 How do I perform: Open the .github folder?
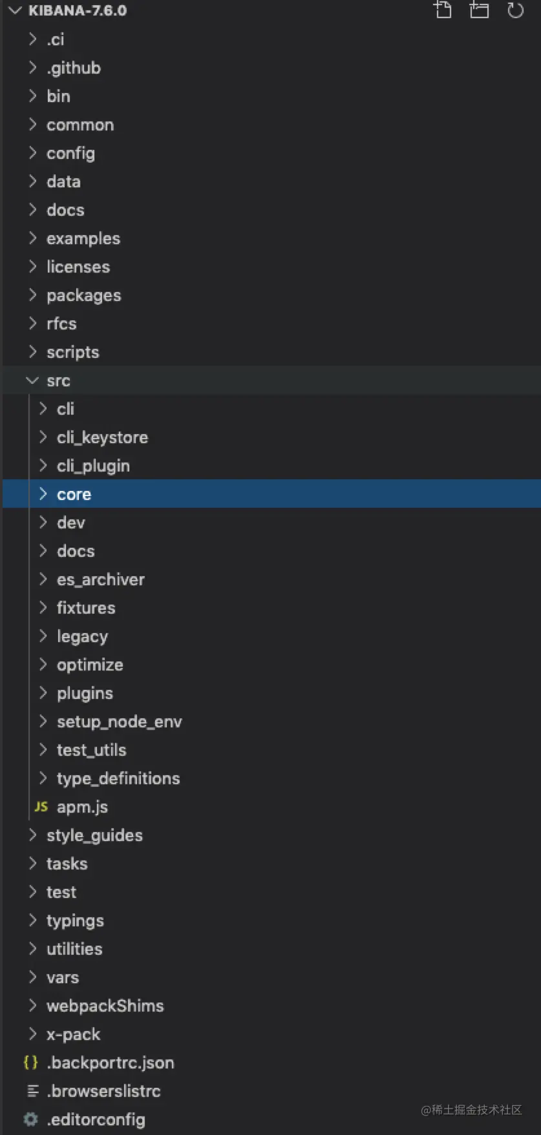tap(73, 68)
